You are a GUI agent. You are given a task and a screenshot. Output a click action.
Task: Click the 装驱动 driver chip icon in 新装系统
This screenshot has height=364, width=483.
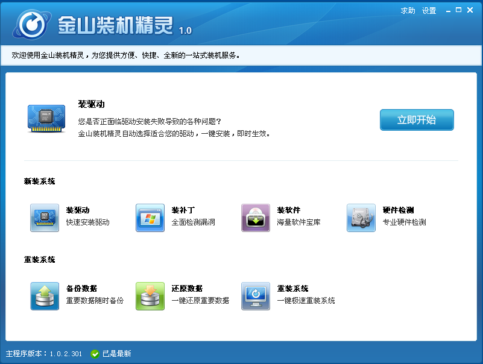45,218
